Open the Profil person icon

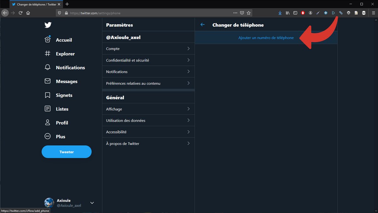point(48,123)
